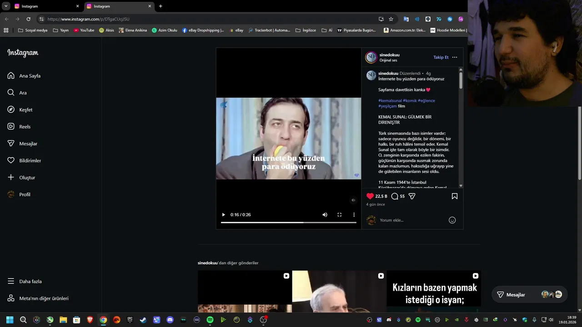
Task: Open the video player's more options menu
Action: (354, 215)
